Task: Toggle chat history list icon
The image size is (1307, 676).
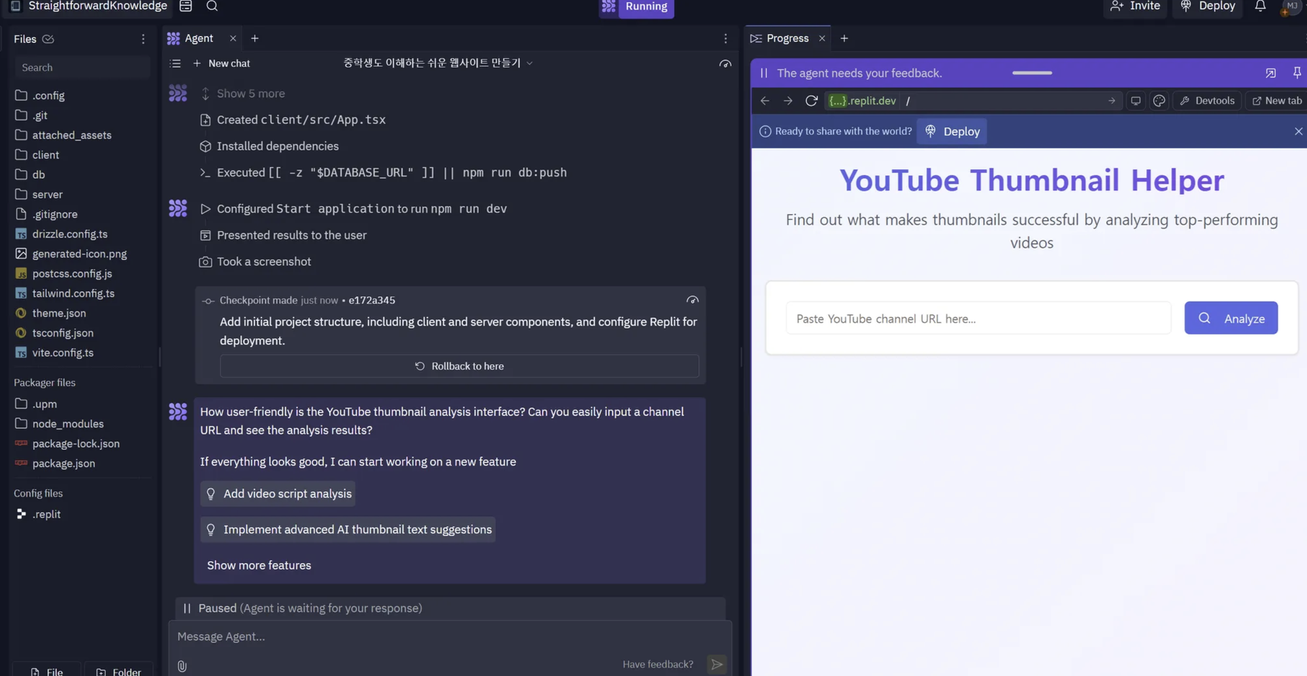Action: coord(175,63)
